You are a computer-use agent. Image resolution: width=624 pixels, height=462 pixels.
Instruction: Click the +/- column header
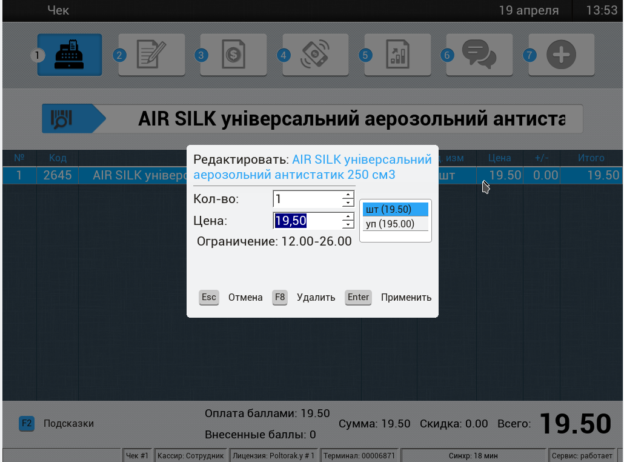coord(542,158)
